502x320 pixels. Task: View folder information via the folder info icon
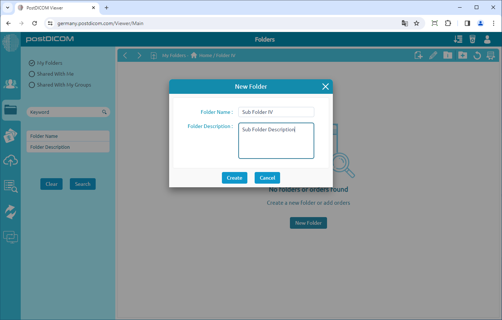pos(448,55)
